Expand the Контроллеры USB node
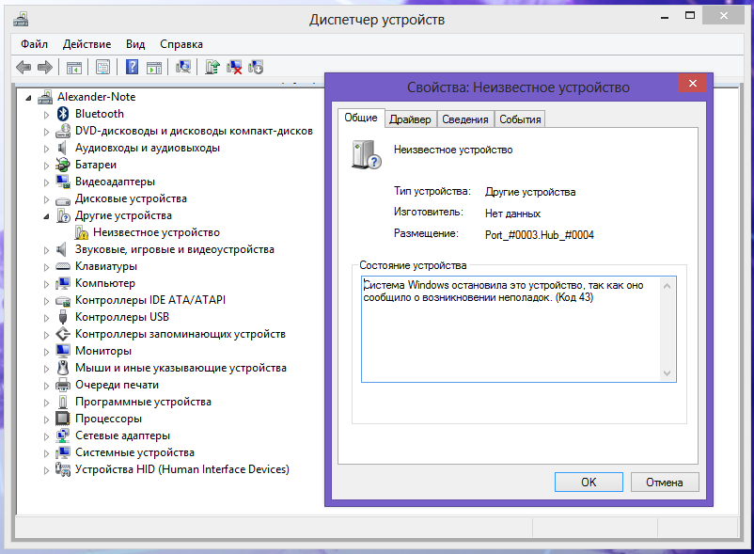This screenshot has height=554, width=754. coord(46,317)
